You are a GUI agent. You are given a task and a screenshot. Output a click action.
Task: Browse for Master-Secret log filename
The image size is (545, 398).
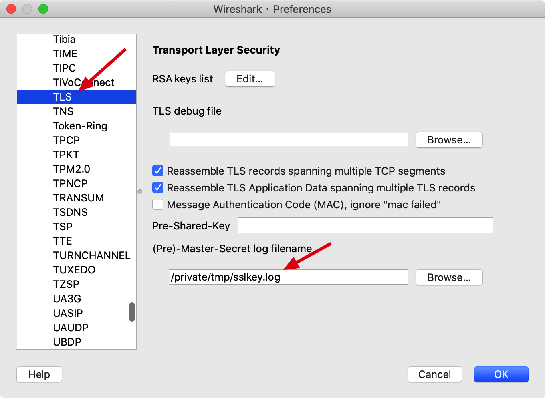point(449,277)
